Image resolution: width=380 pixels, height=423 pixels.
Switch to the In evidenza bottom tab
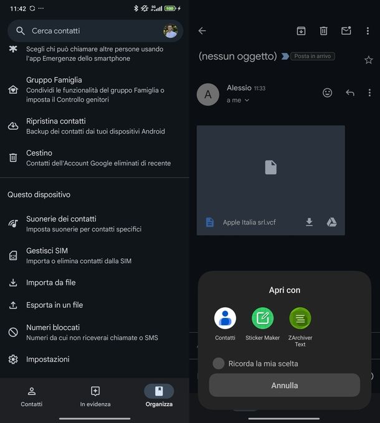[95, 397]
